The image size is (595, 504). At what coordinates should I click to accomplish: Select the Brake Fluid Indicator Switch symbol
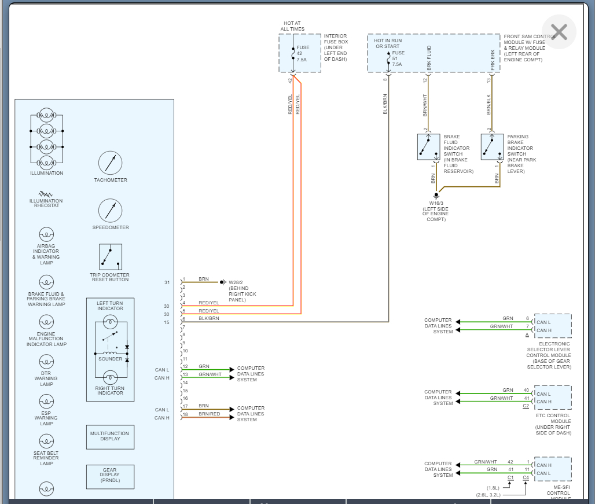click(429, 147)
